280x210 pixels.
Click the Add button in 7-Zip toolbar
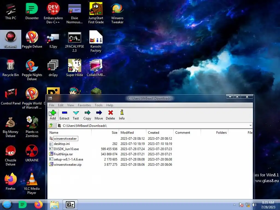53,115
